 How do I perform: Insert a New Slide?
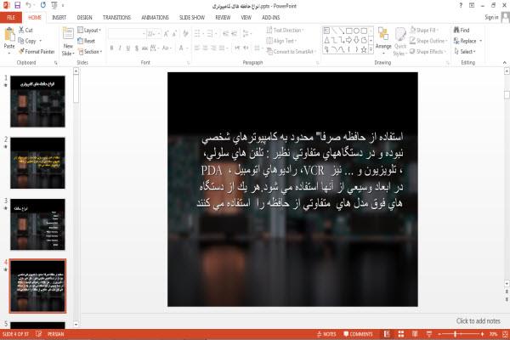click(68, 42)
